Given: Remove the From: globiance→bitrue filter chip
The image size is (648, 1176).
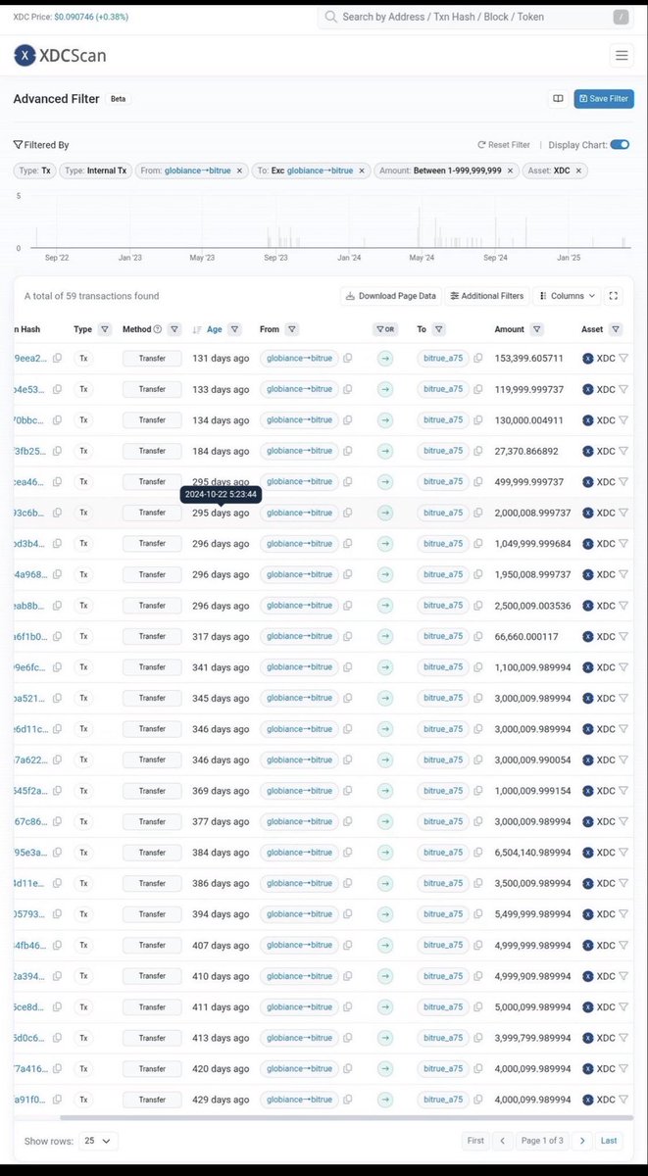Looking at the screenshot, I should click(x=239, y=171).
